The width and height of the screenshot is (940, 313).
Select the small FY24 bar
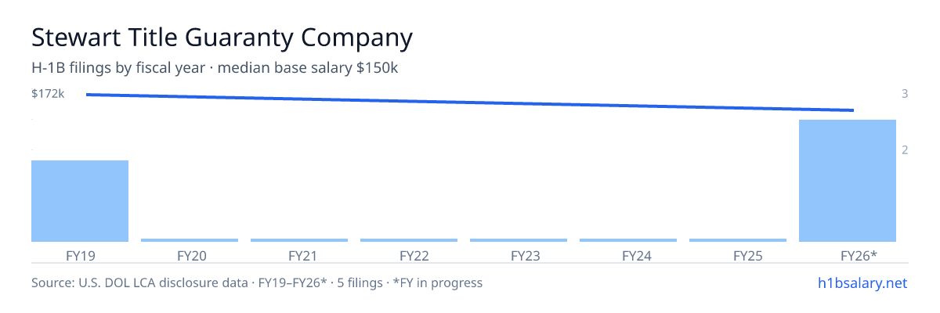pyautogui.click(x=628, y=240)
